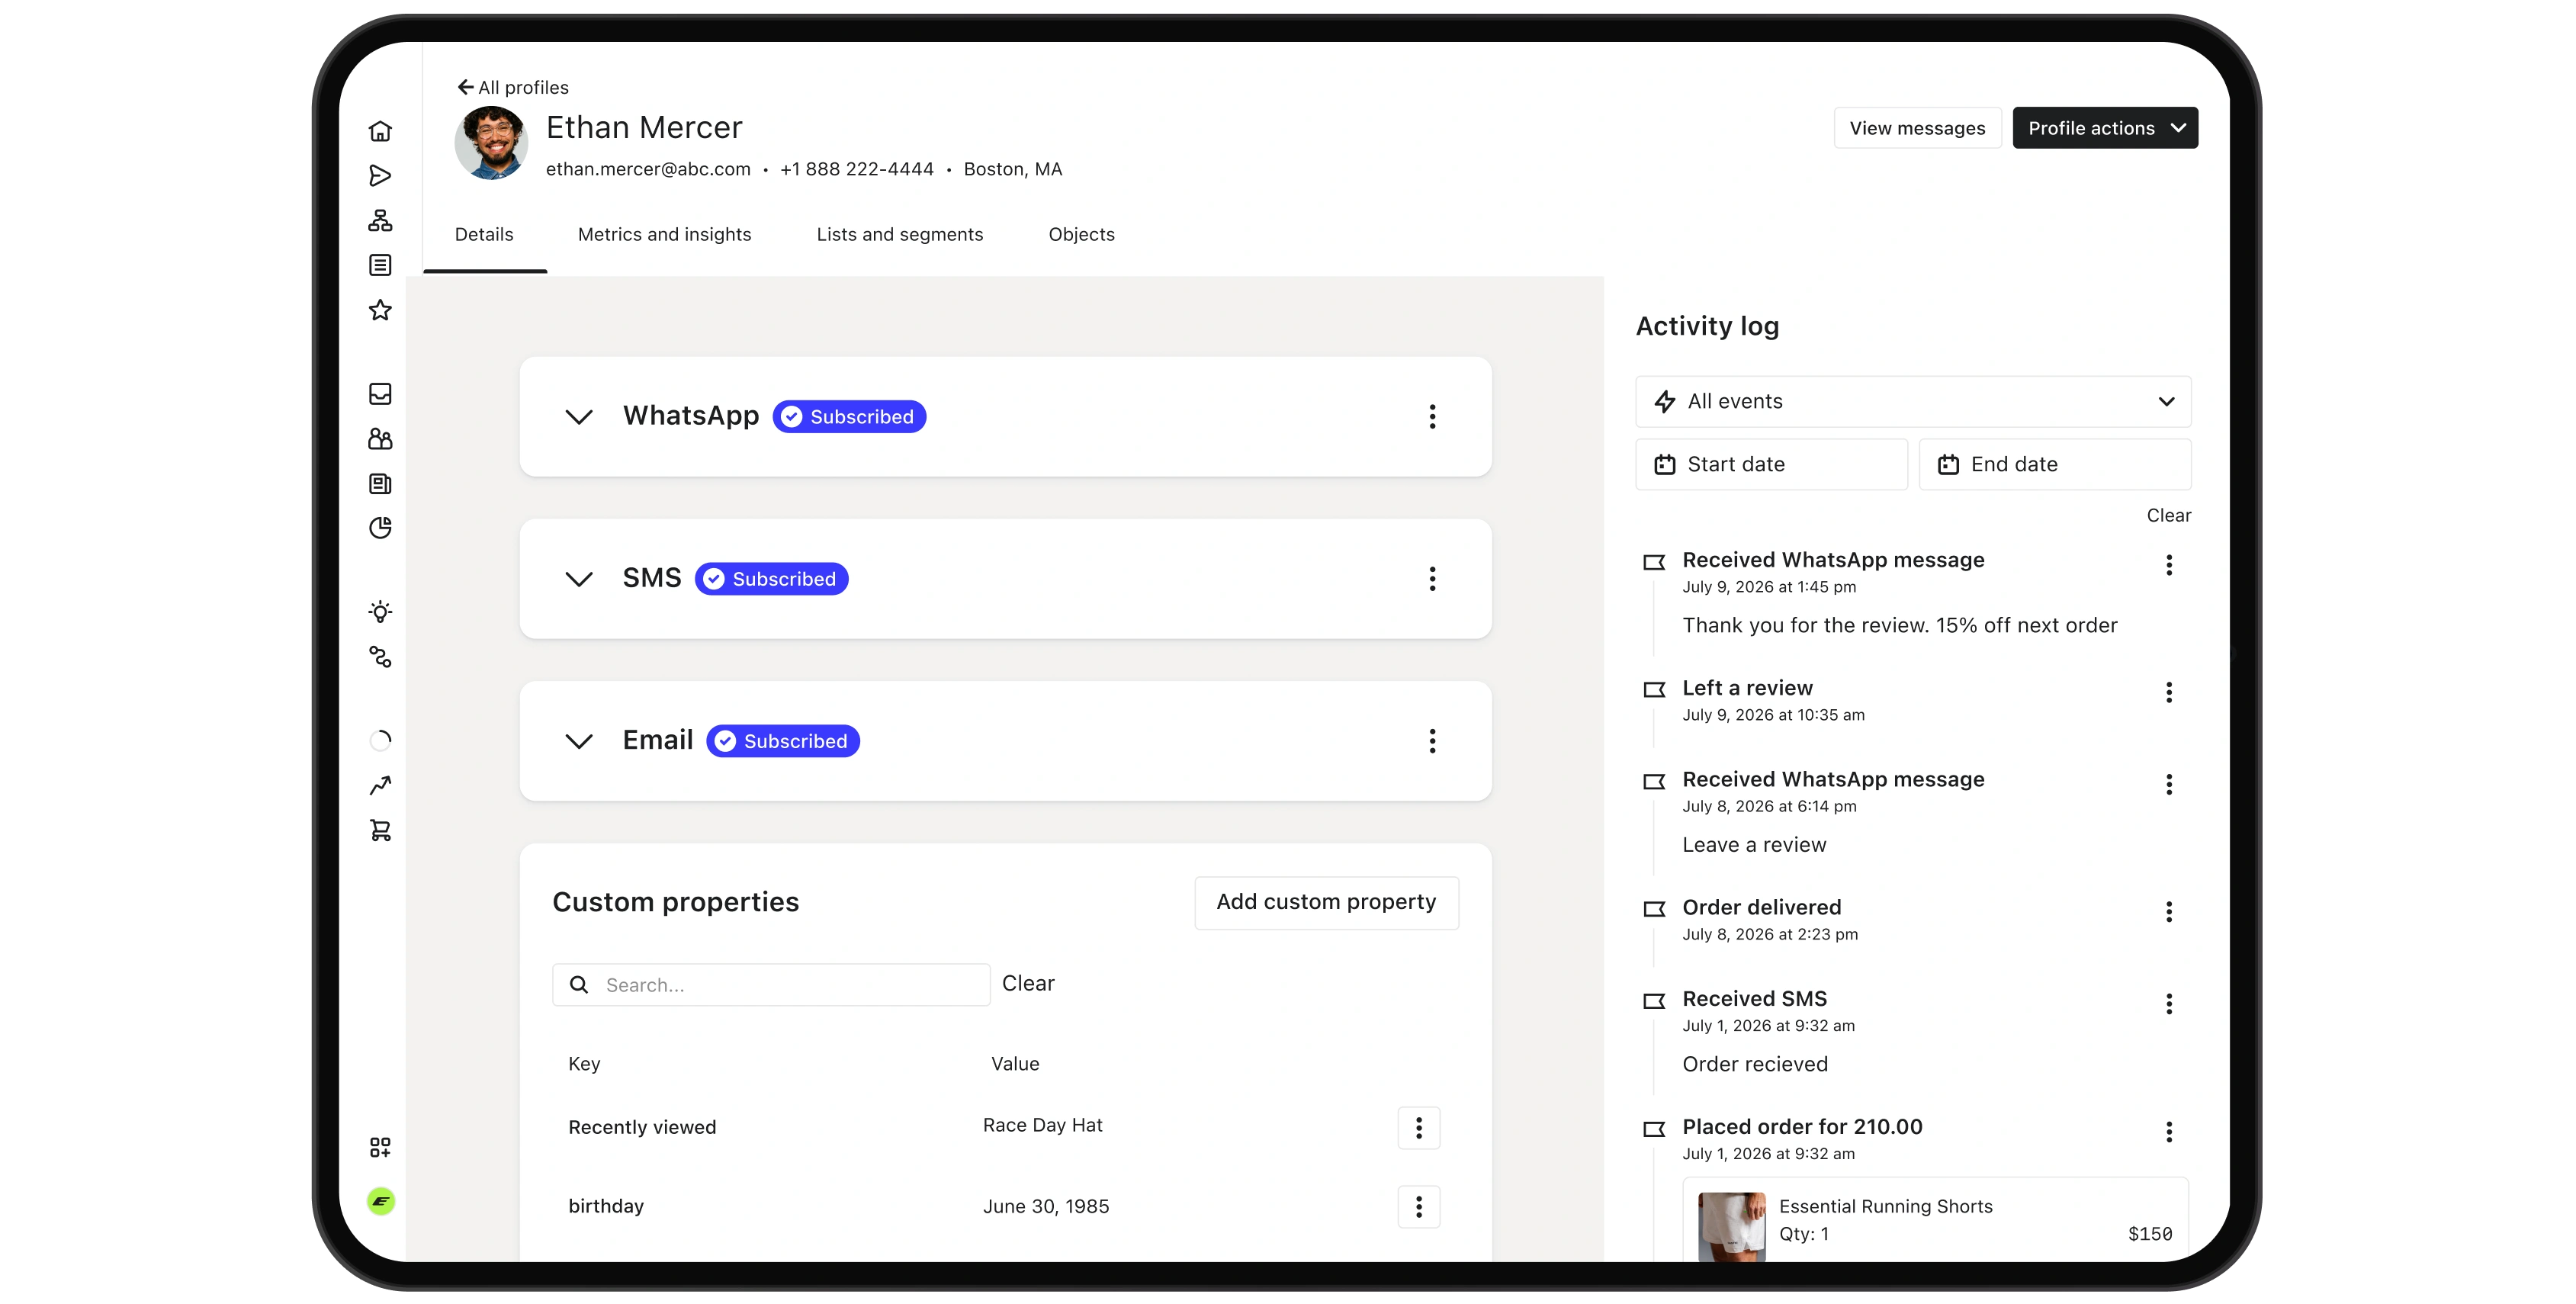2576x1304 pixels.
Task: Click the Race Day Hat value
Action: point(1043,1126)
